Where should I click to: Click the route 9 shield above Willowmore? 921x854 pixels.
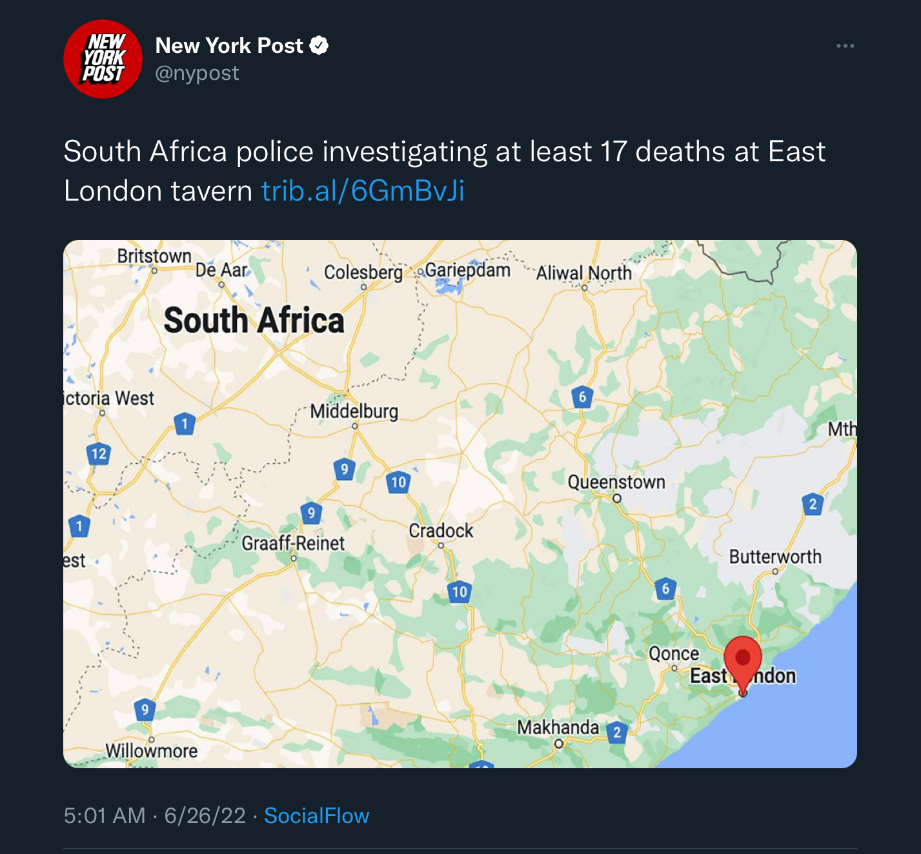tap(145, 710)
